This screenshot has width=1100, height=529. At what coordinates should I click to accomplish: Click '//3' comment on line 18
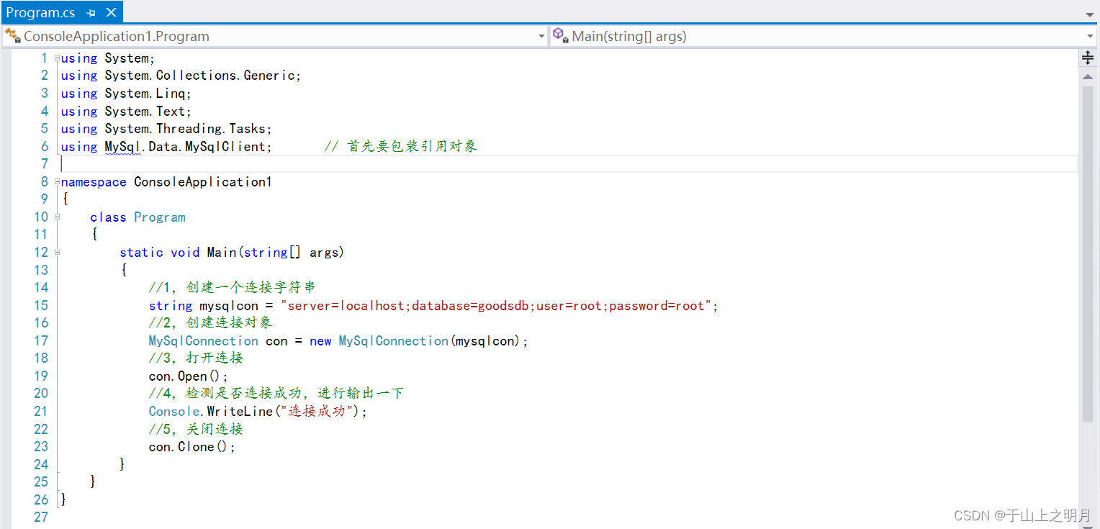[x=196, y=358]
